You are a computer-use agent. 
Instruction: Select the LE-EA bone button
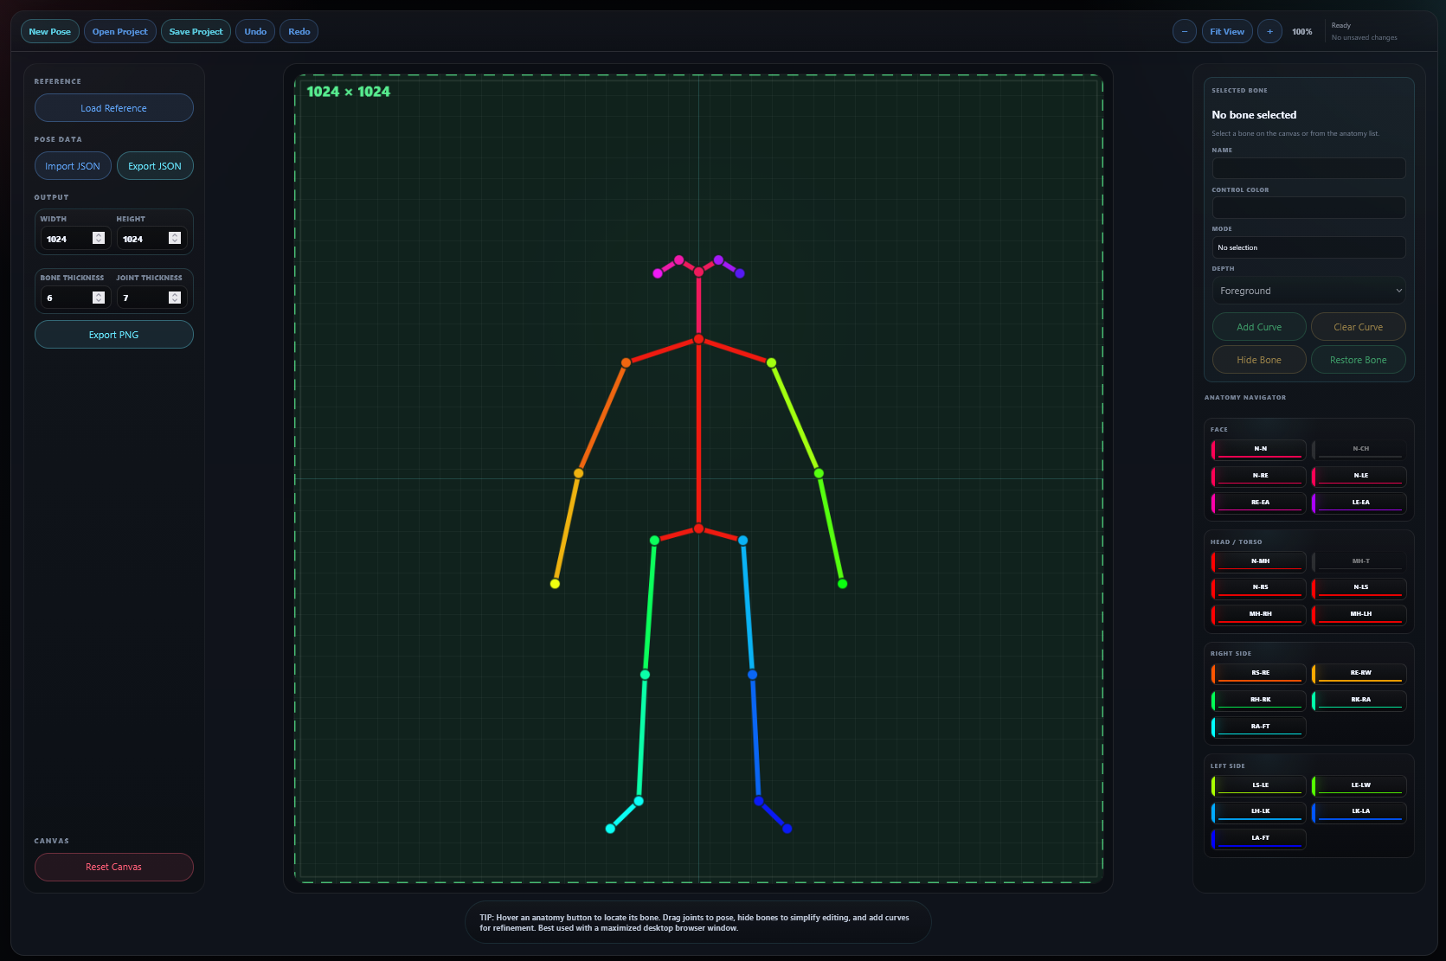pyautogui.click(x=1359, y=503)
